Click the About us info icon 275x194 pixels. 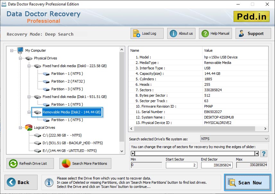tap(173, 33)
